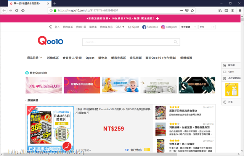The height and width of the screenshot is (156, 244).
Task: Bookmark this page with the star icon
Action: [192, 10]
